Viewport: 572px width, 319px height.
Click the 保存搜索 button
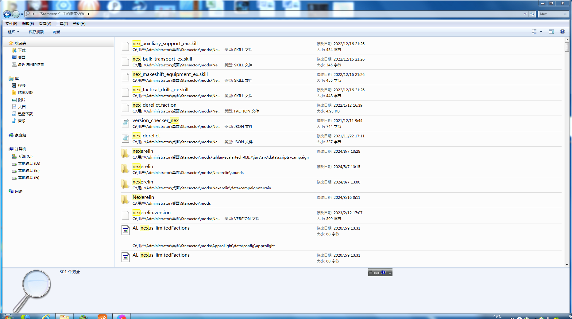(36, 32)
